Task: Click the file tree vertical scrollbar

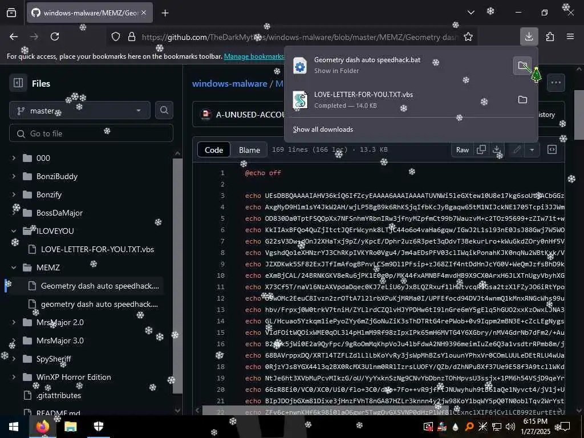Action: [178, 275]
